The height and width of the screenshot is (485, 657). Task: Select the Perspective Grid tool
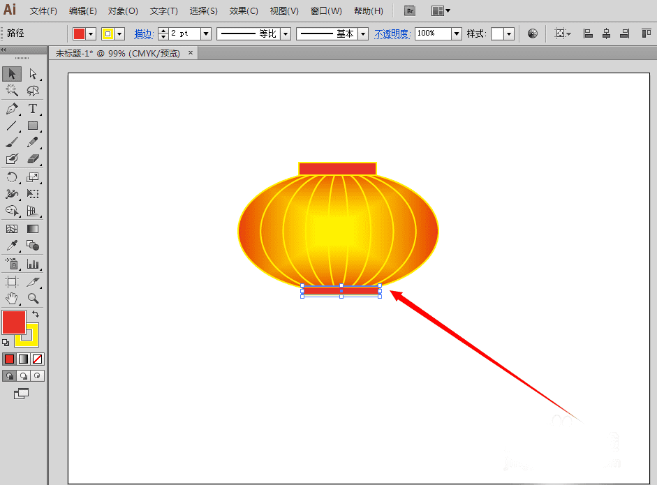pyautogui.click(x=33, y=211)
